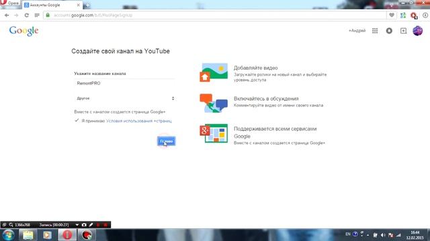The image size is (430, 241).
Task: Open the Opera menu button
Action: (x=10, y=3)
